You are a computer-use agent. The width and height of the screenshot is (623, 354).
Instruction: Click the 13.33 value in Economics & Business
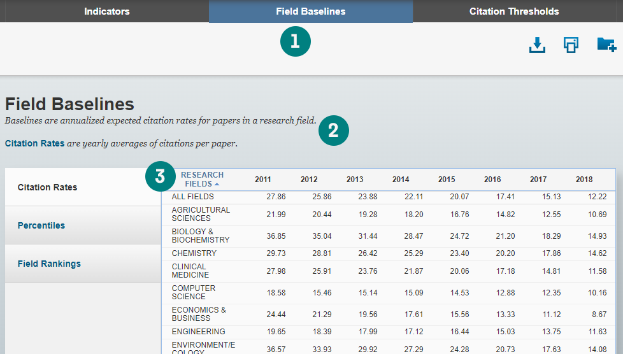pos(505,315)
